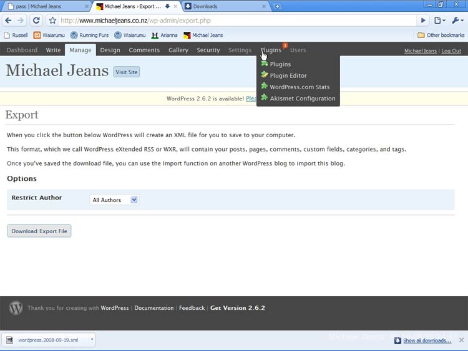Click the Log Out link

tap(451, 50)
